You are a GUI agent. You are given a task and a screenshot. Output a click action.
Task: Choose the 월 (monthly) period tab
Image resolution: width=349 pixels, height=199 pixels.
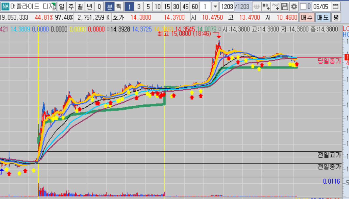(80, 7)
